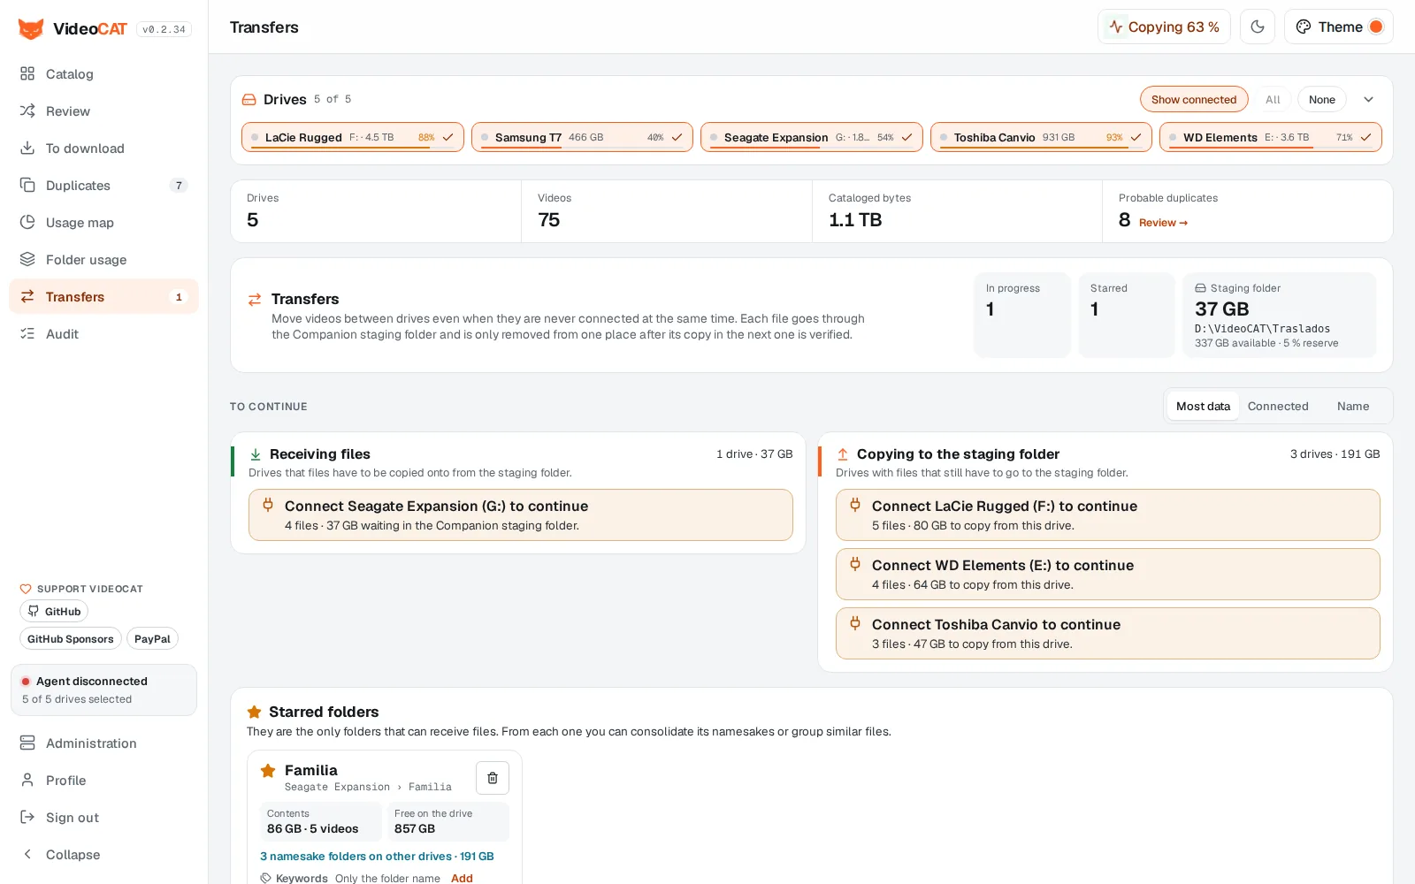The image size is (1415, 884).
Task: Toggle the WD Elements drive chip
Action: pyautogui.click(x=1271, y=137)
